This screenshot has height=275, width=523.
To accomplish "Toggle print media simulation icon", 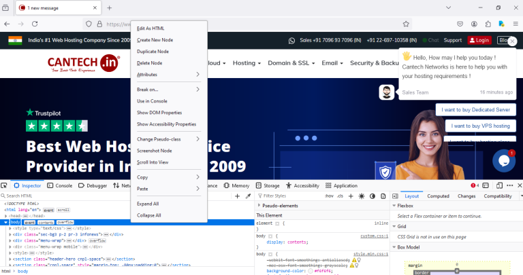I will click(x=383, y=196).
